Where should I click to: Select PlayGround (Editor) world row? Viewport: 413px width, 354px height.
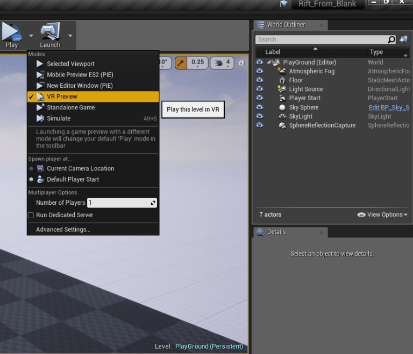[x=332, y=63]
